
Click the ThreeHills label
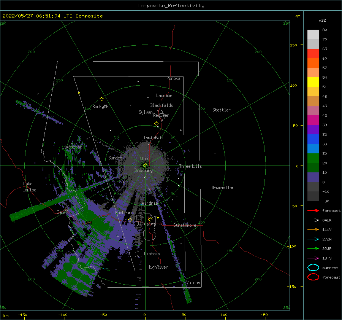pyautogui.click(x=190, y=166)
